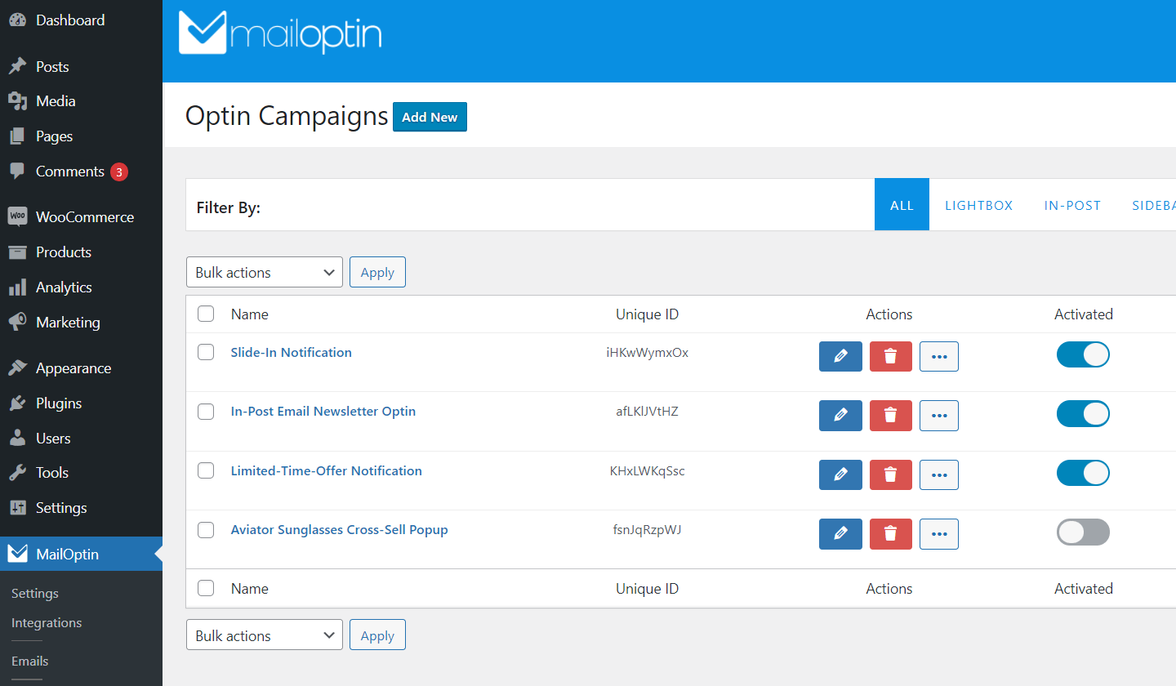Check the Limited-Time-Offer Notification checkbox
1176x686 pixels.
206,470
